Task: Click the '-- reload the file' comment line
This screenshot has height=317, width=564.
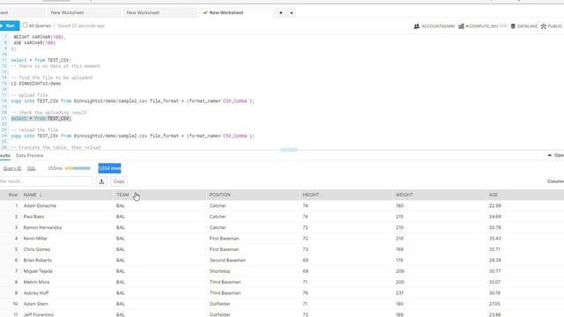Action: [x=34, y=130]
